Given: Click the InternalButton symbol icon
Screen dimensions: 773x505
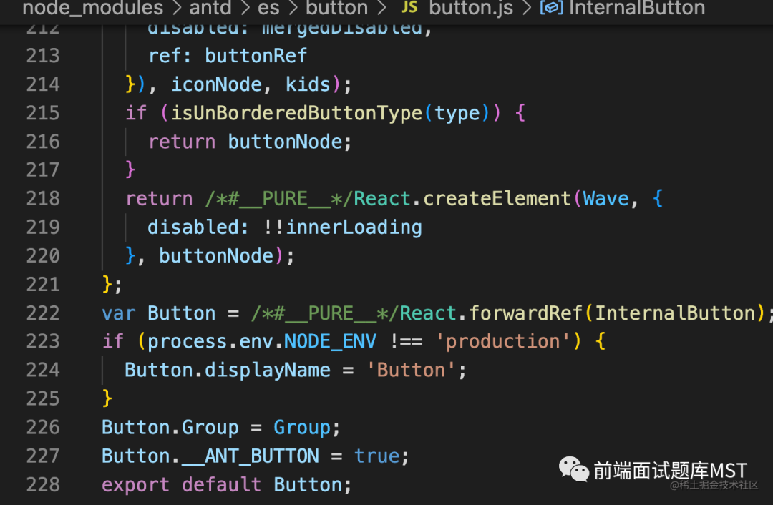Looking at the screenshot, I should tap(551, 8).
